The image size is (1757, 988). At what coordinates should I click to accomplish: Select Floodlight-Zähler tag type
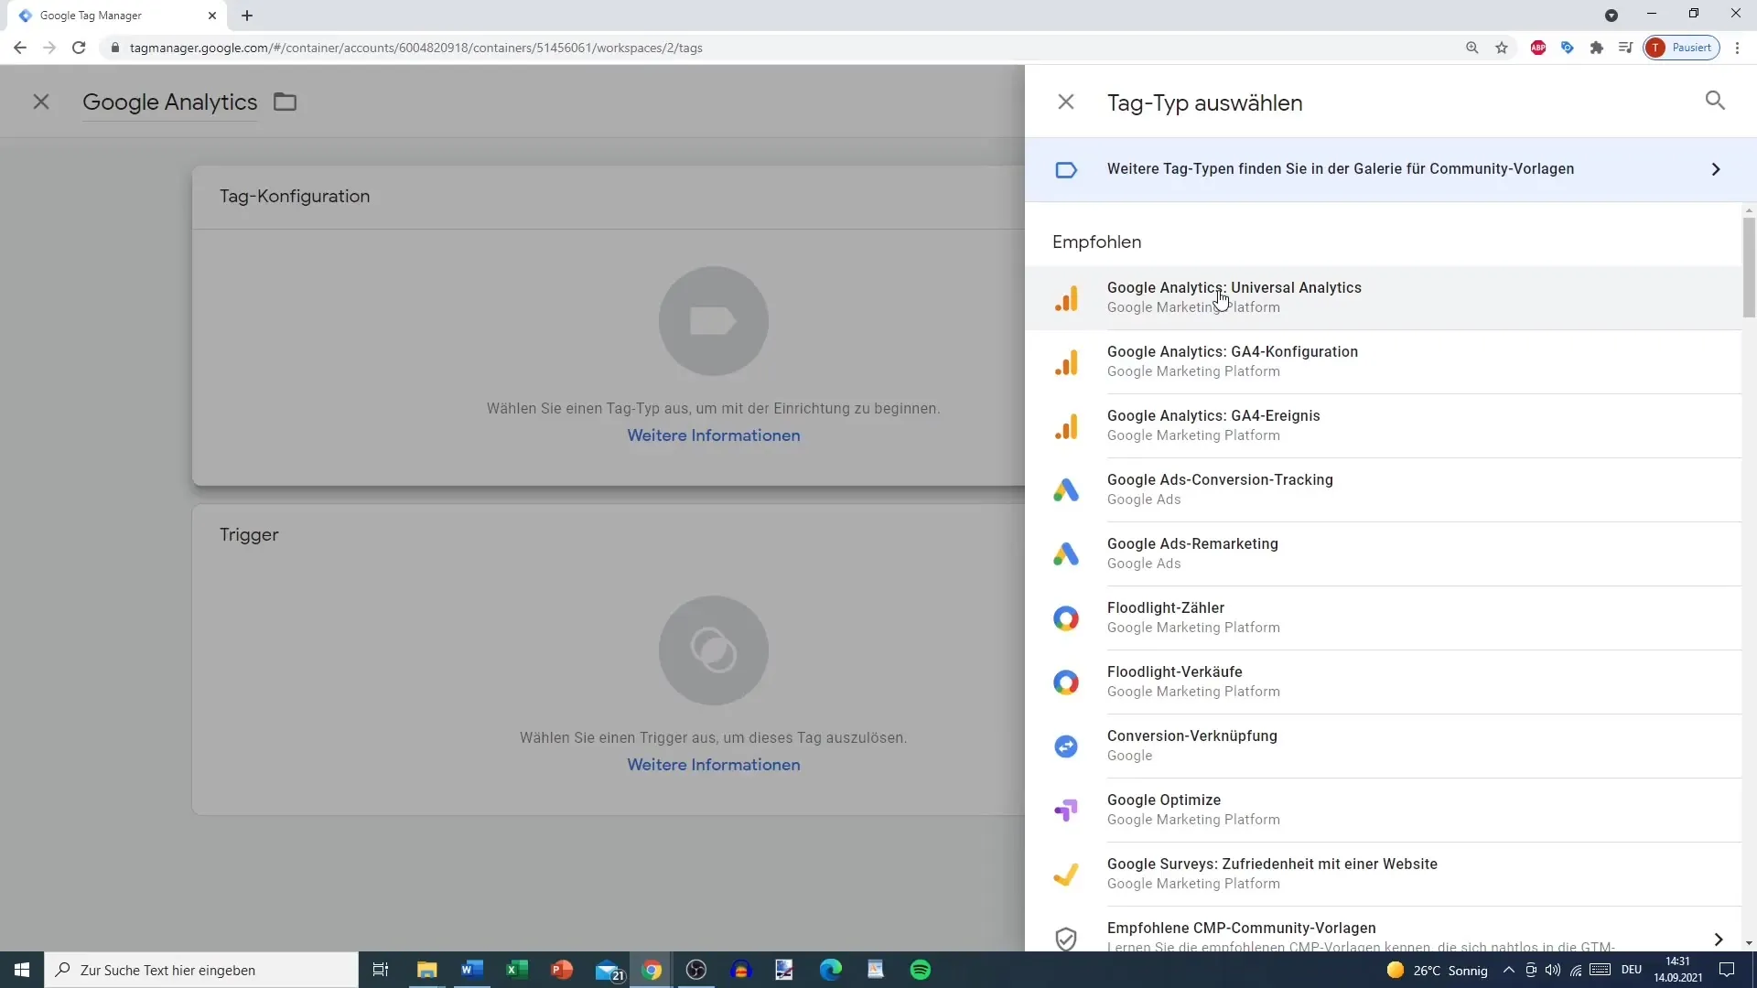pyautogui.click(x=1383, y=617)
